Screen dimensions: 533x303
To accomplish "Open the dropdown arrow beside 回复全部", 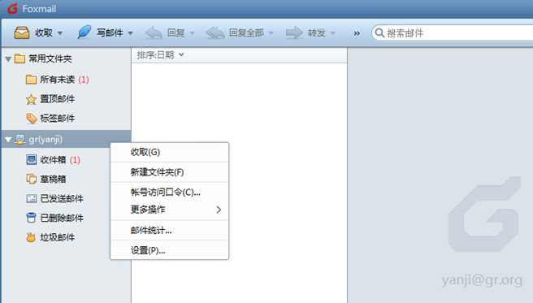I will point(271,33).
